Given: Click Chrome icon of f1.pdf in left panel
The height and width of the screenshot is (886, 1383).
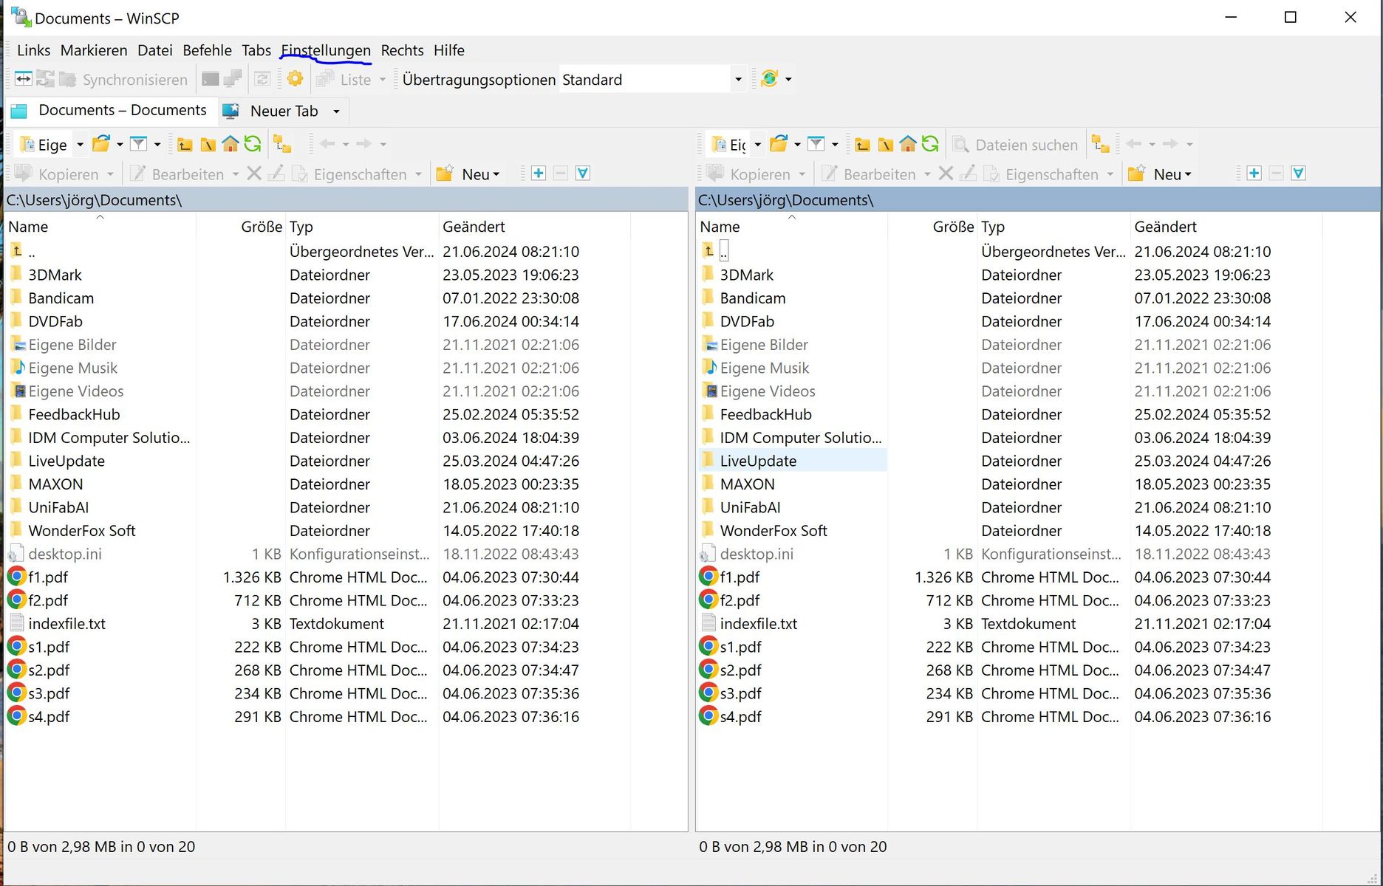Looking at the screenshot, I should (x=16, y=577).
